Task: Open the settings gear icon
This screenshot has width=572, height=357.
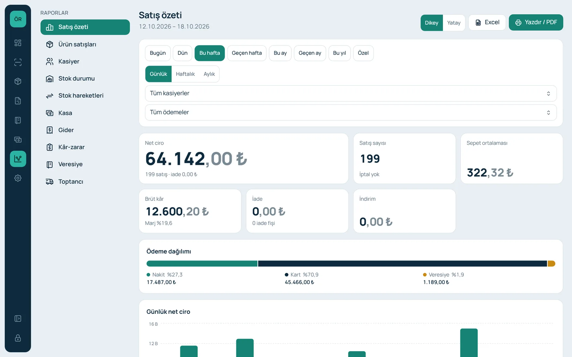Action: point(18,178)
